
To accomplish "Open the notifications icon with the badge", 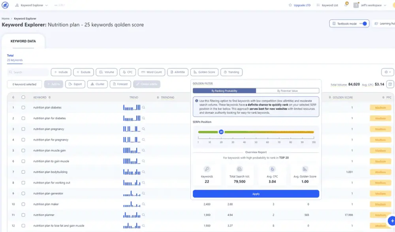I will (346, 5).
